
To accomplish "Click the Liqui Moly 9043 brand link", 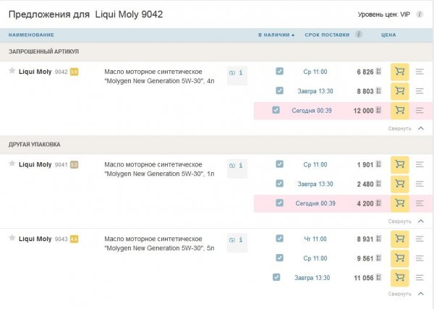I will [x=35, y=238].
